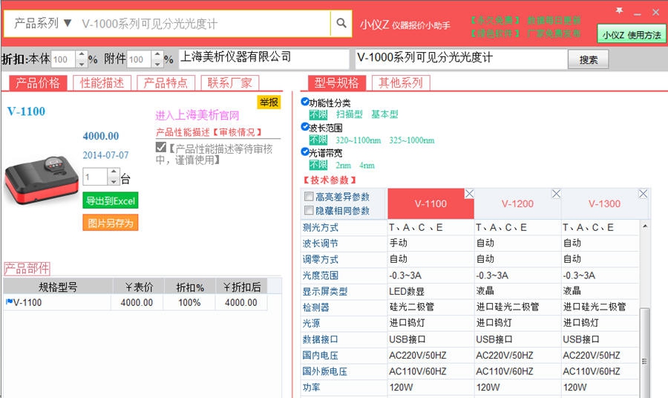
Task: Click the V-1000系列 series text field
Action: (x=462, y=59)
